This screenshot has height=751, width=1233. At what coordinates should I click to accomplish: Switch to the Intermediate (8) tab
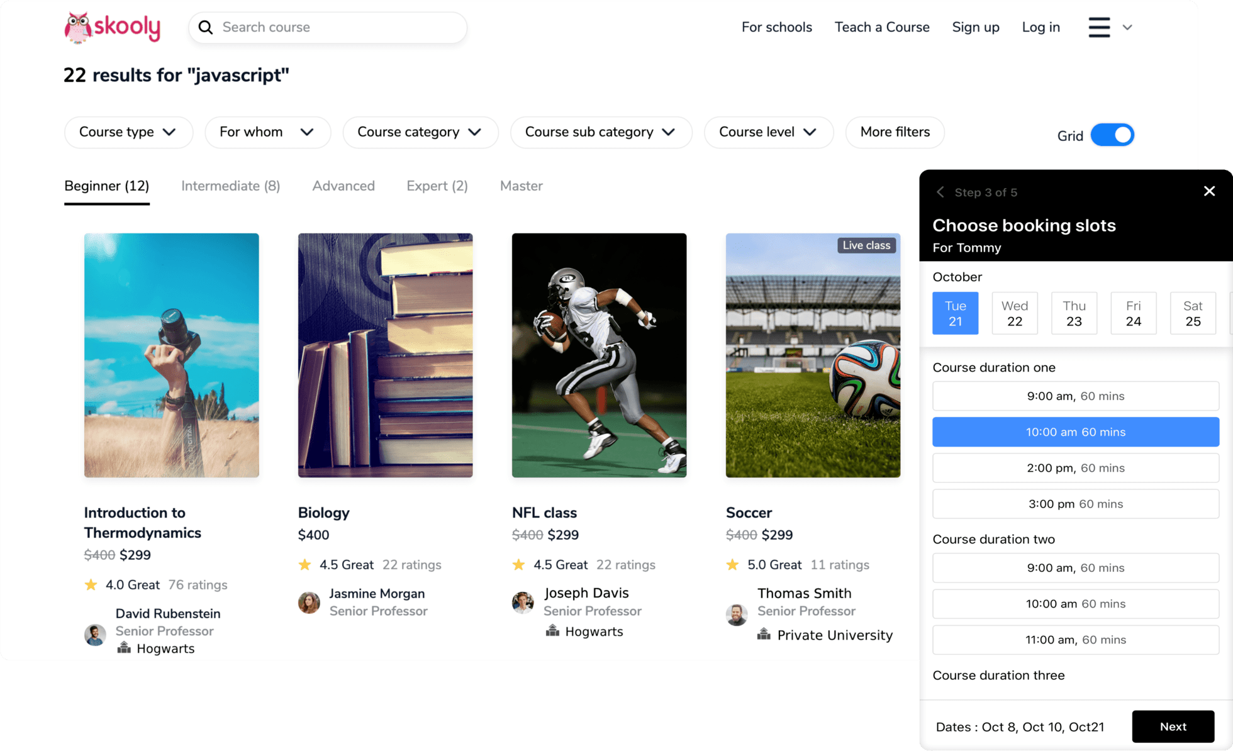[231, 186]
